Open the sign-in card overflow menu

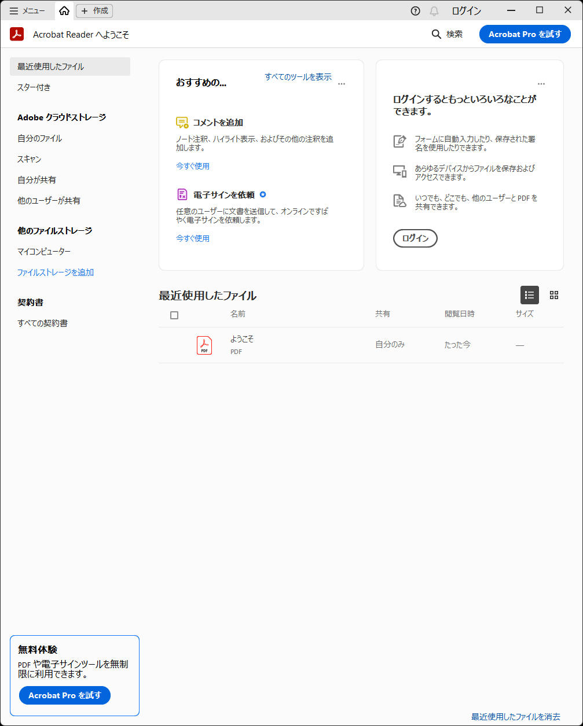pos(541,83)
